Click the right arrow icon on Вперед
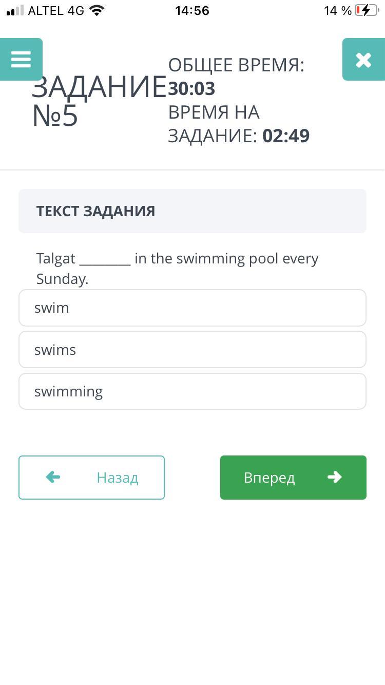Viewport: 385px width, 685px height. coord(334,477)
